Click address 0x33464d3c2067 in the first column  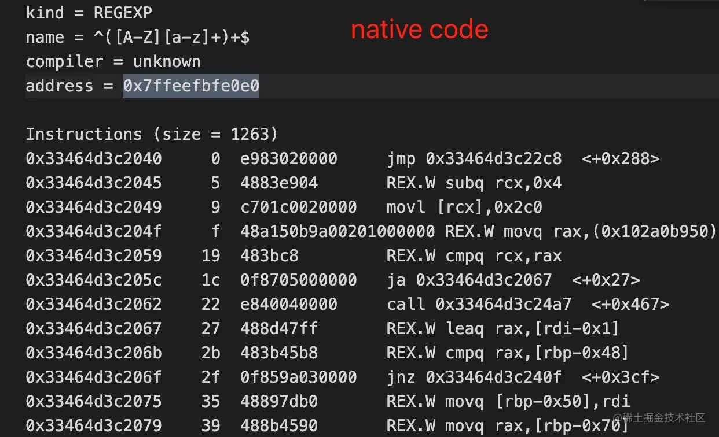pyautogui.click(x=94, y=329)
